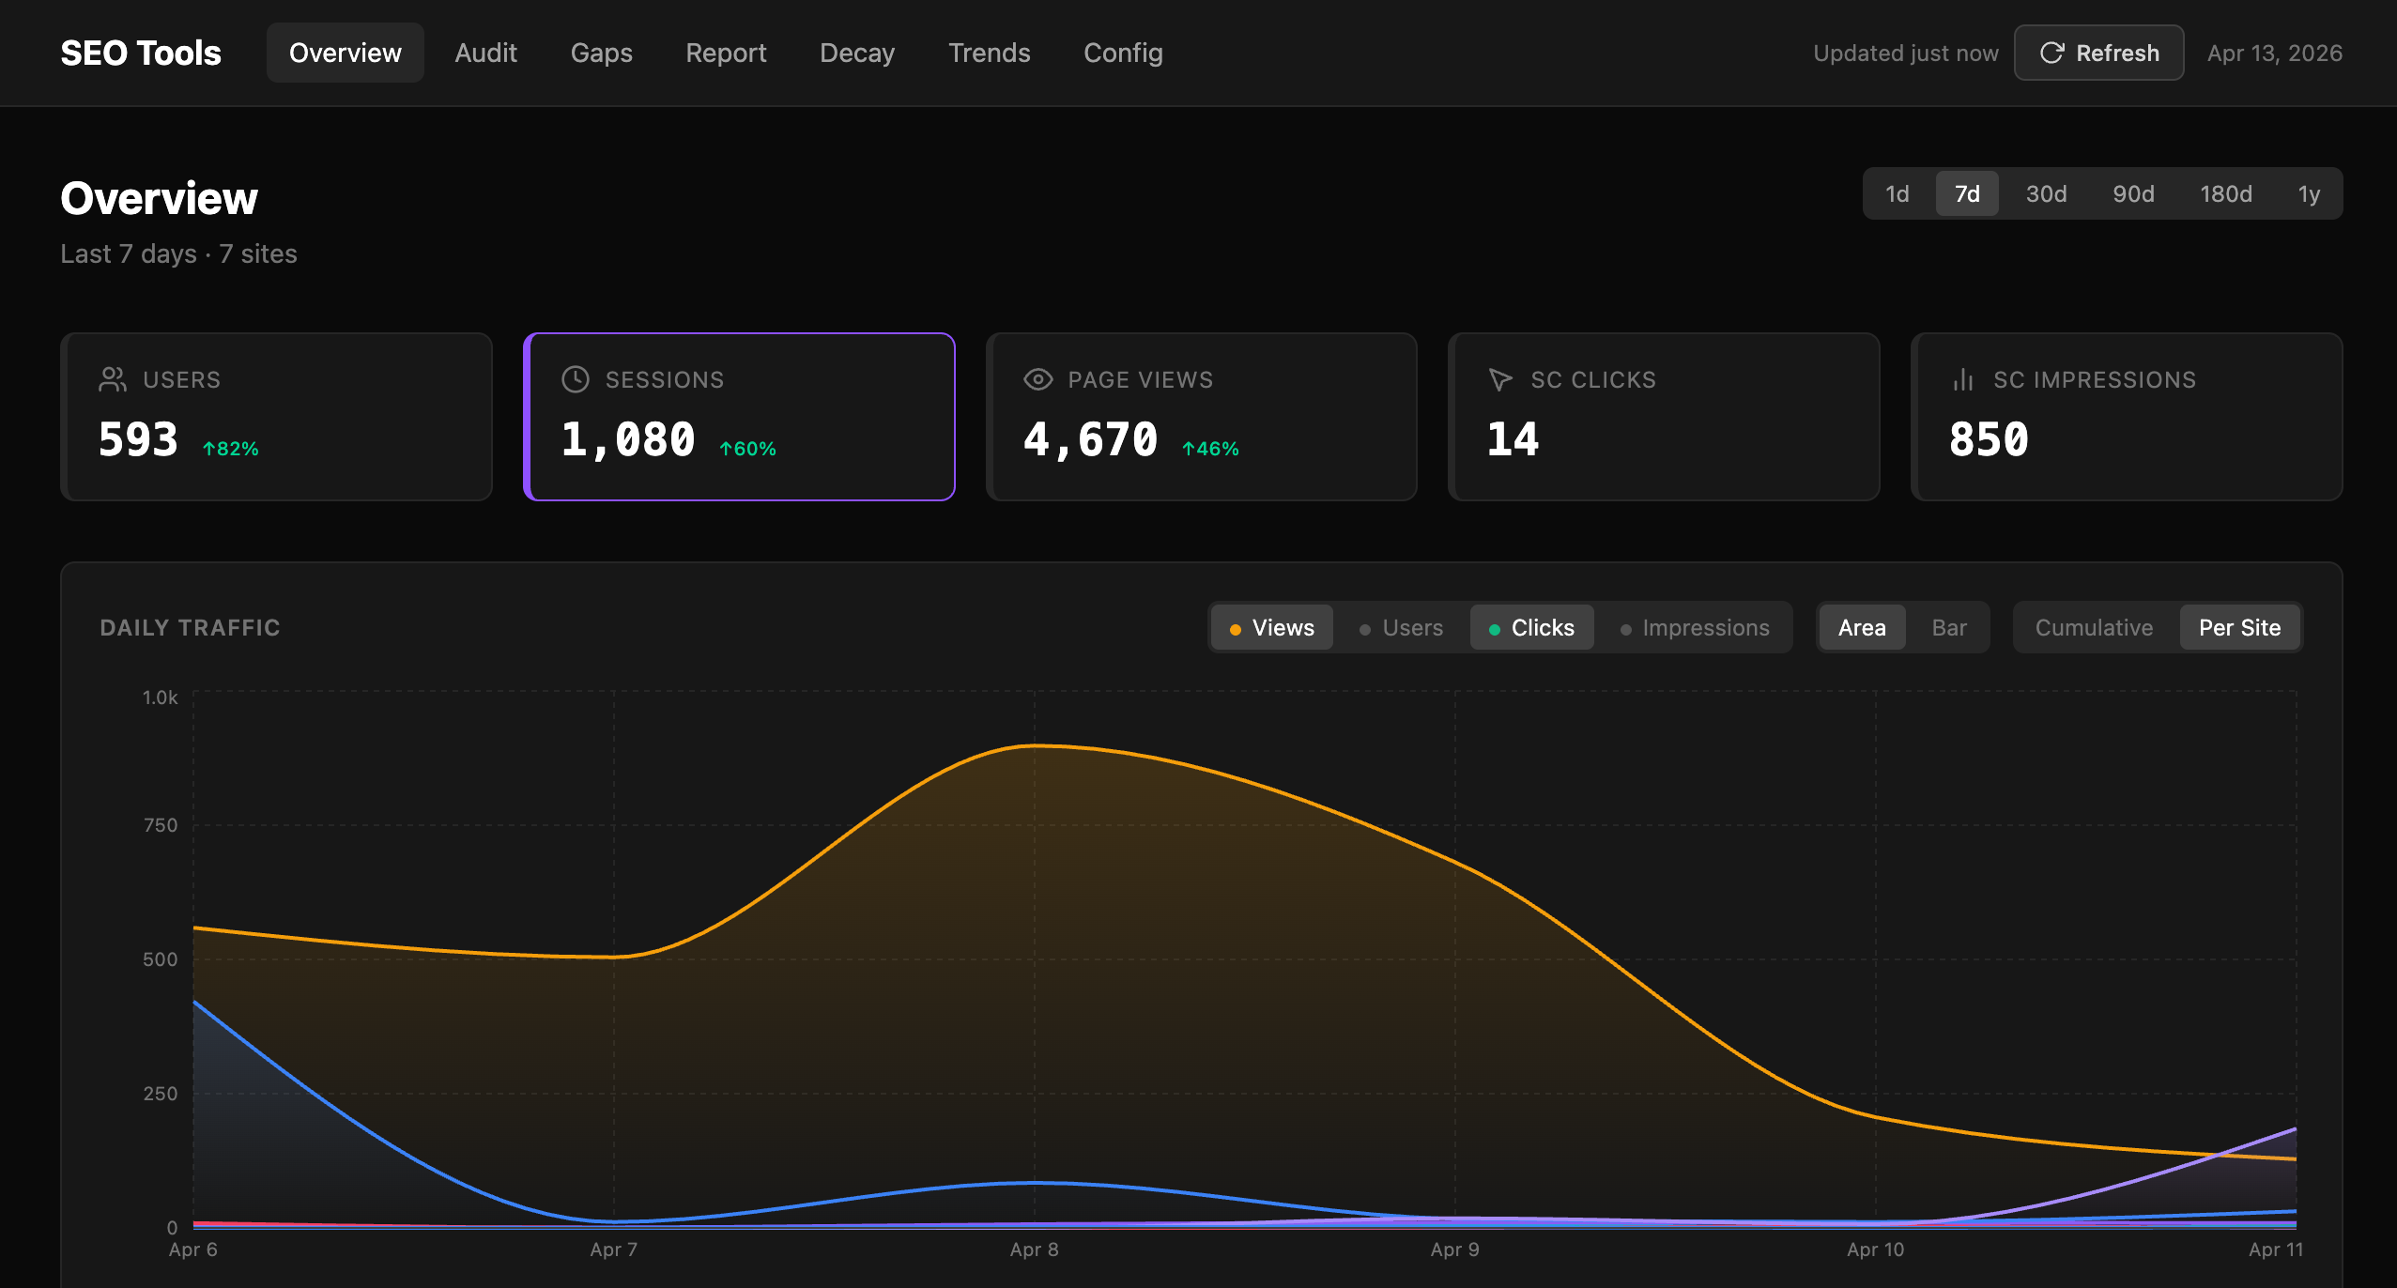Click the Per Site view option
This screenshot has width=2397, height=1288.
coord(2238,627)
